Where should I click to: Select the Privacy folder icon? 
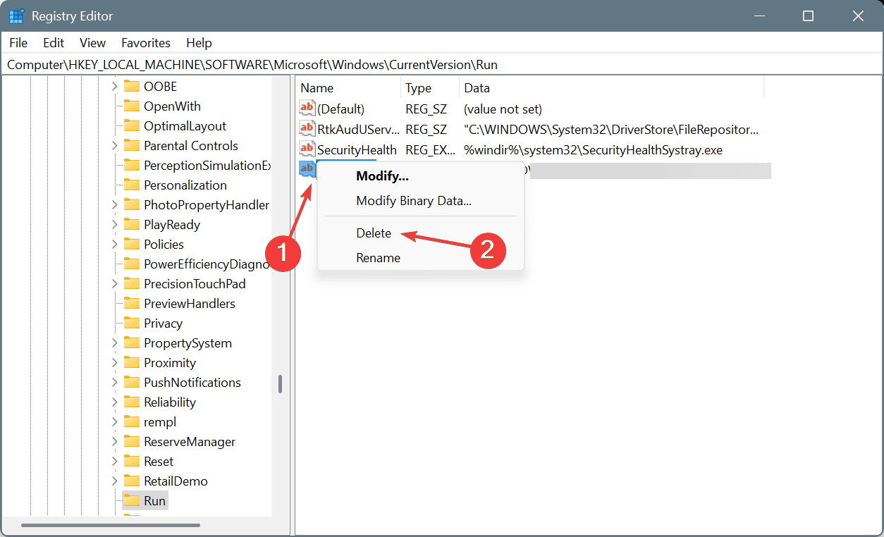click(x=131, y=323)
